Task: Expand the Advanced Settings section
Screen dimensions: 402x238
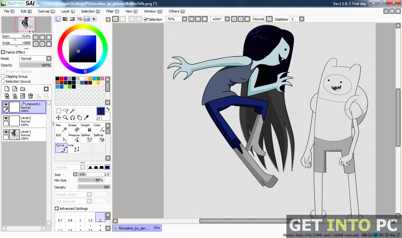Action: click(57, 209)
